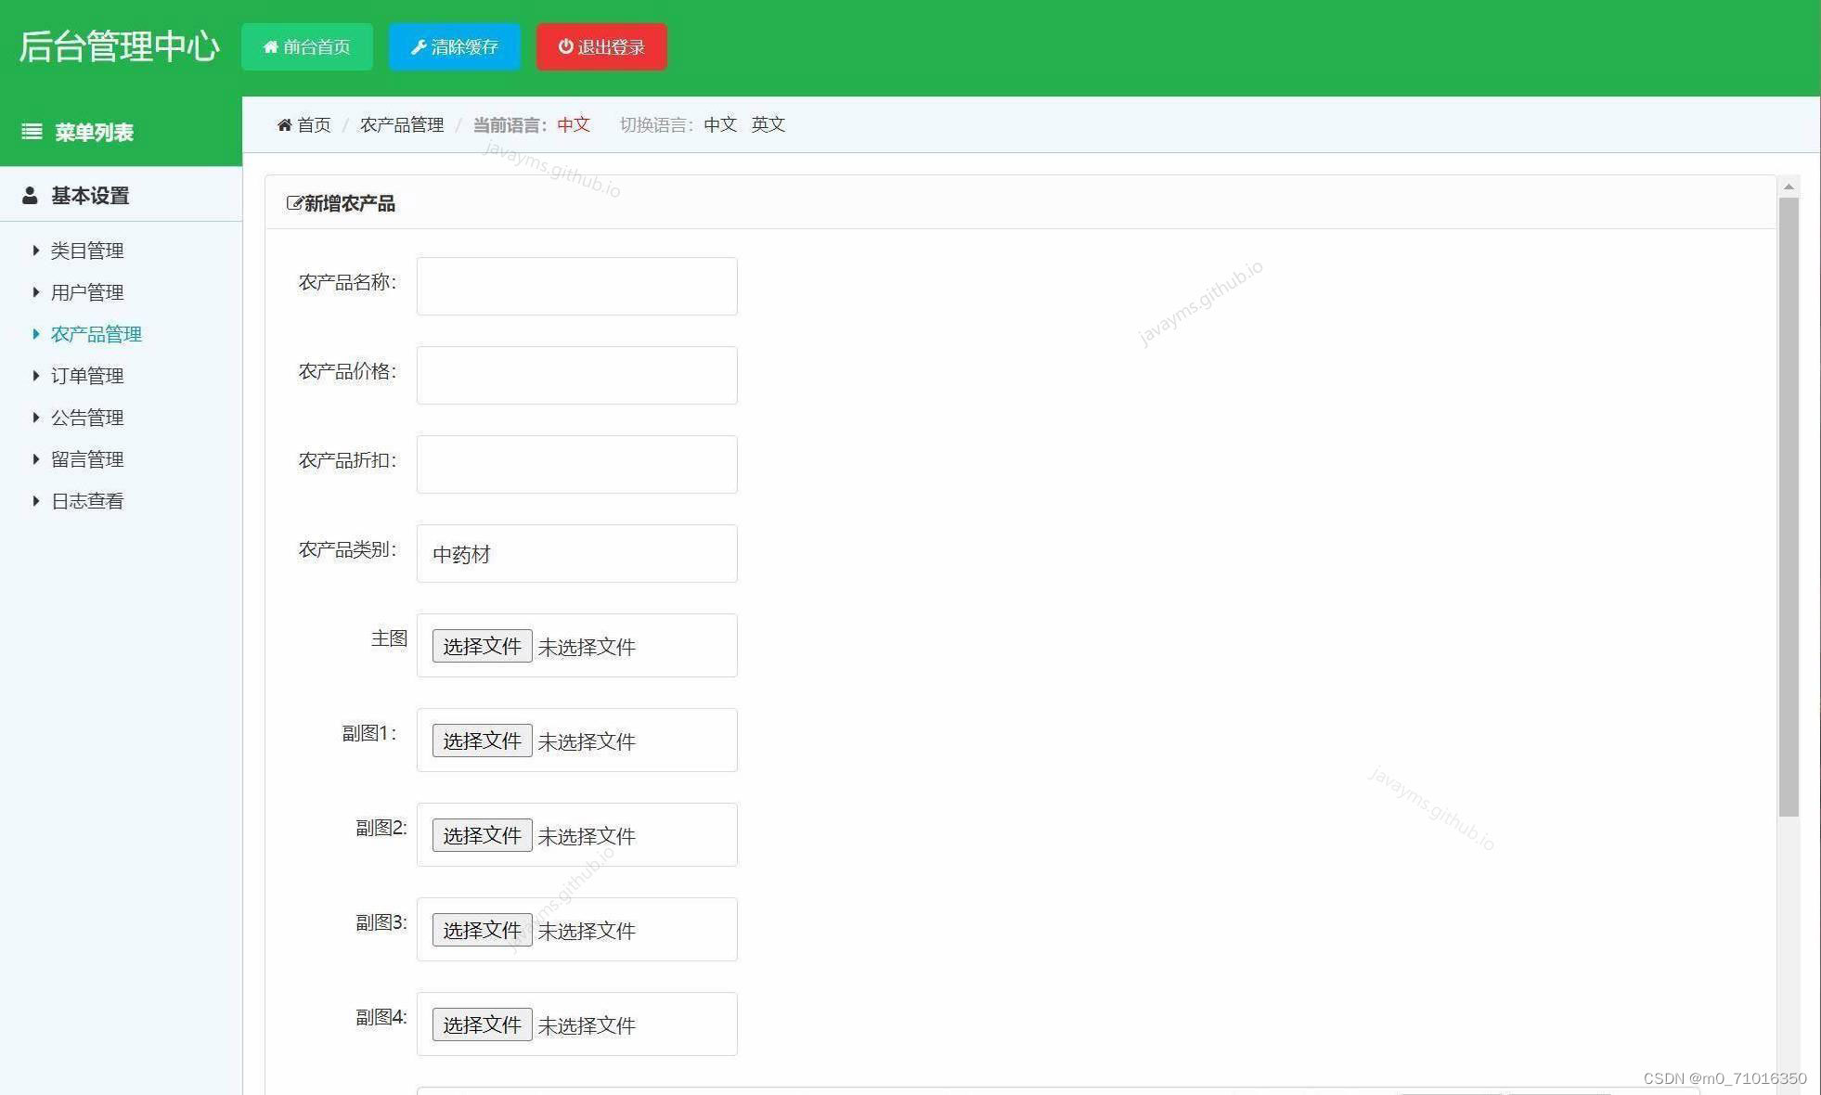
Task: Open the 农产品类别 dropdown showing 中药材
Action: [x=576, y=554]
